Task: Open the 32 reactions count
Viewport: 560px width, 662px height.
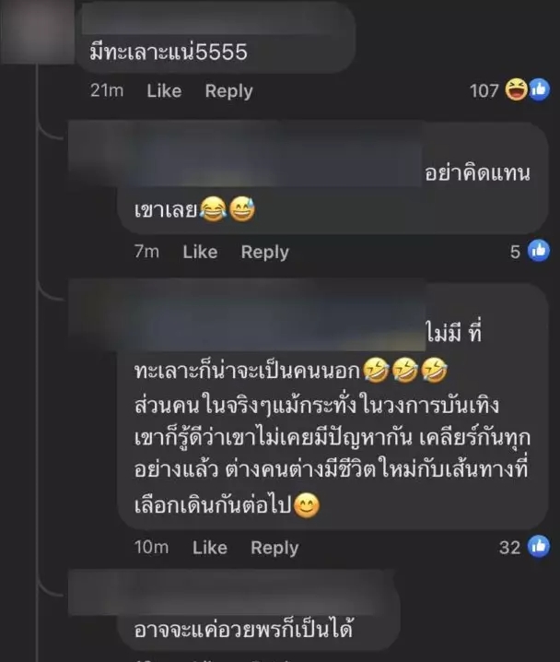Action: pos(510,548)
